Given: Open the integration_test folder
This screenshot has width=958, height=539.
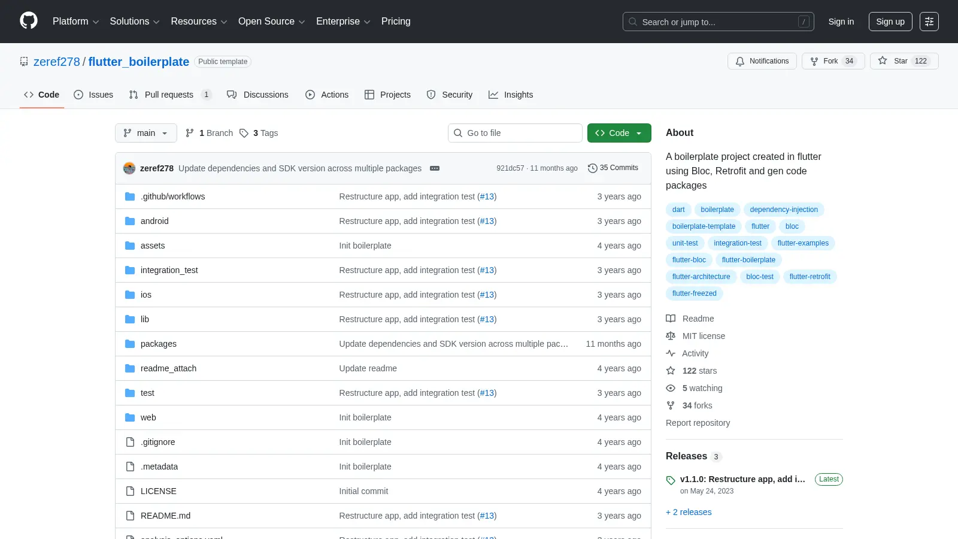Looking at the screenshot, I should click(x=169, y=270).
